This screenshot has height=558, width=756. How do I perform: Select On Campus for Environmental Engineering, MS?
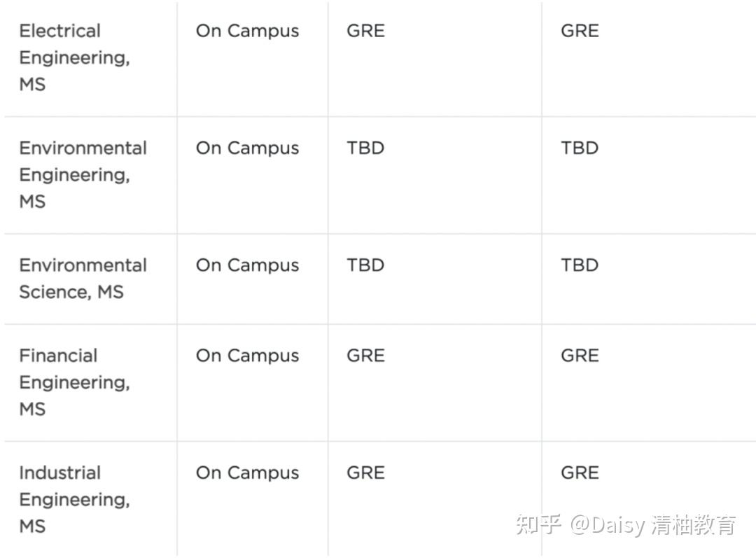[x=247, y=148]
